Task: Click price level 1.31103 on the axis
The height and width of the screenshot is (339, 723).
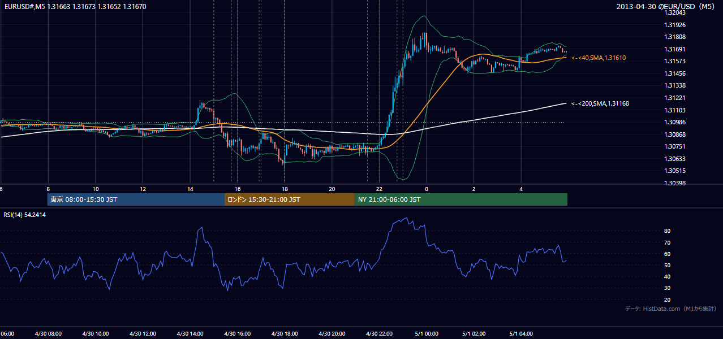Action: tap(675, 110)
